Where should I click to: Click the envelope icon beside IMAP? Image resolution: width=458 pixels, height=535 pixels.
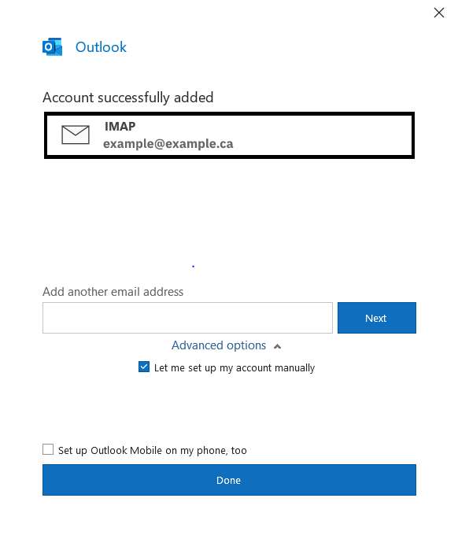tap(76, 135)
